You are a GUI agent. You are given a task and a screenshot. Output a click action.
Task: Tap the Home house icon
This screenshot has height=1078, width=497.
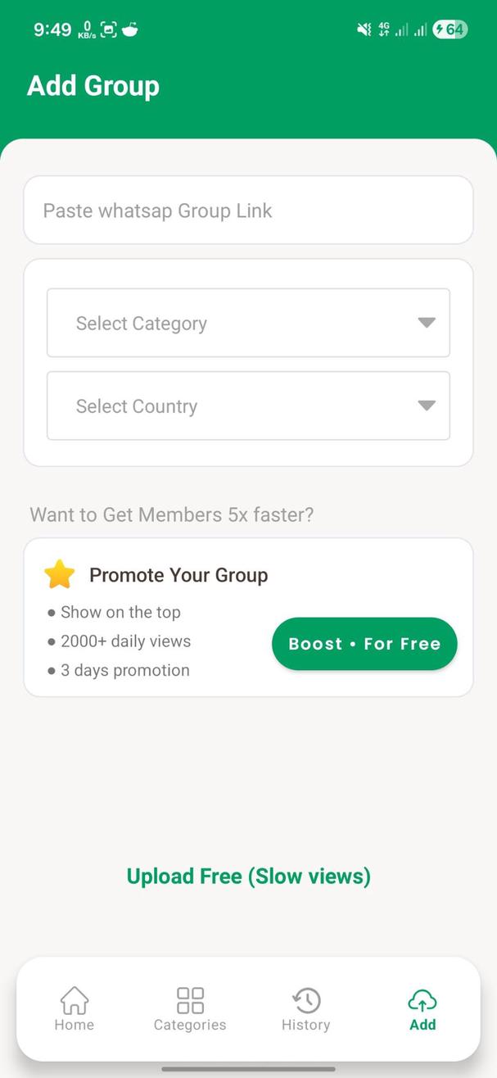(x=75, y=1000)
